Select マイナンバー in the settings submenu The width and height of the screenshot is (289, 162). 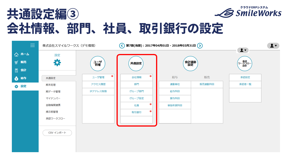pos(53,98)
